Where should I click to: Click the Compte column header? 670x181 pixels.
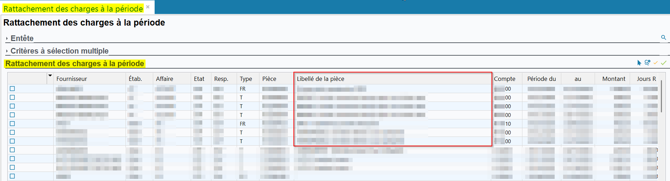tap(505, 79)
